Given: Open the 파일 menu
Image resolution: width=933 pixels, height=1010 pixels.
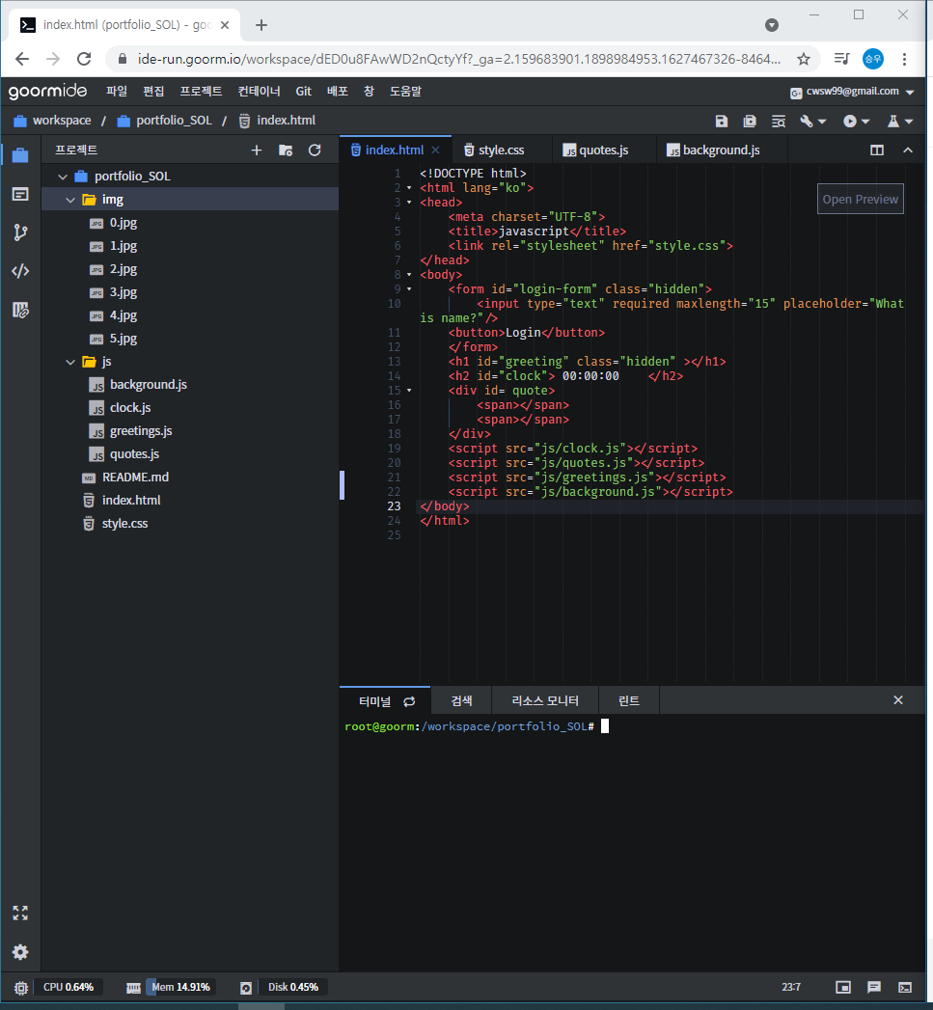Looking at the screenshot, I should click(117, 92).
